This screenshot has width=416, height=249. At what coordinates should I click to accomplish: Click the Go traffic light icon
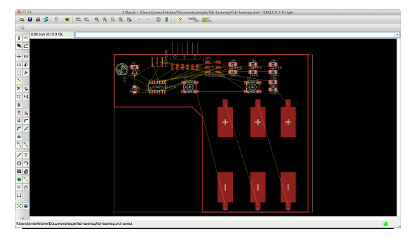point(166,19)
